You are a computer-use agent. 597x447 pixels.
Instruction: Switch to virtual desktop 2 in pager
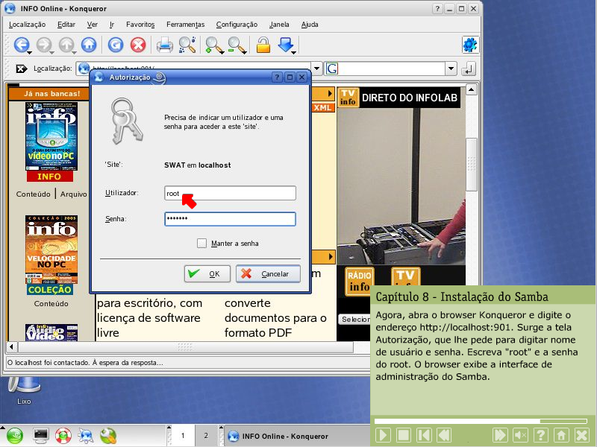pos(205,436)
